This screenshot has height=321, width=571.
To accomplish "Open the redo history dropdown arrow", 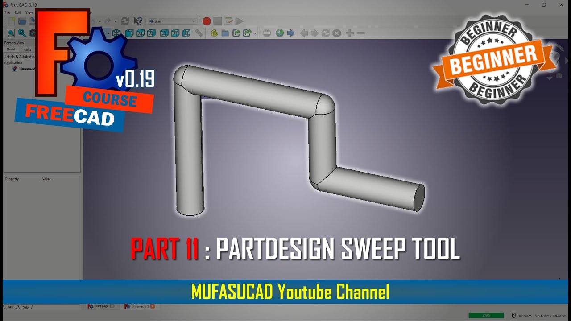I will point(115,21).
